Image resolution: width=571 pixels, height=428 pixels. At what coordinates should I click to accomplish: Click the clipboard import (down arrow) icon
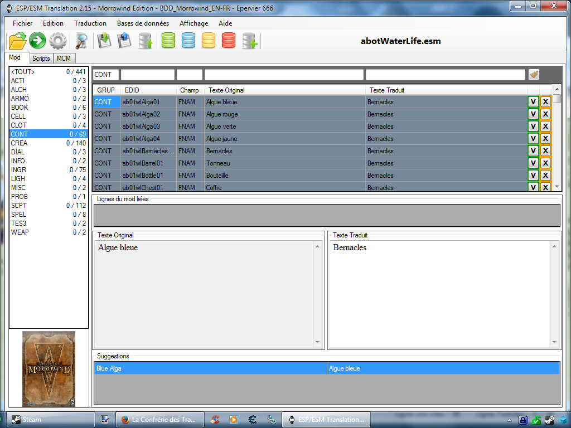click(104, 40)
